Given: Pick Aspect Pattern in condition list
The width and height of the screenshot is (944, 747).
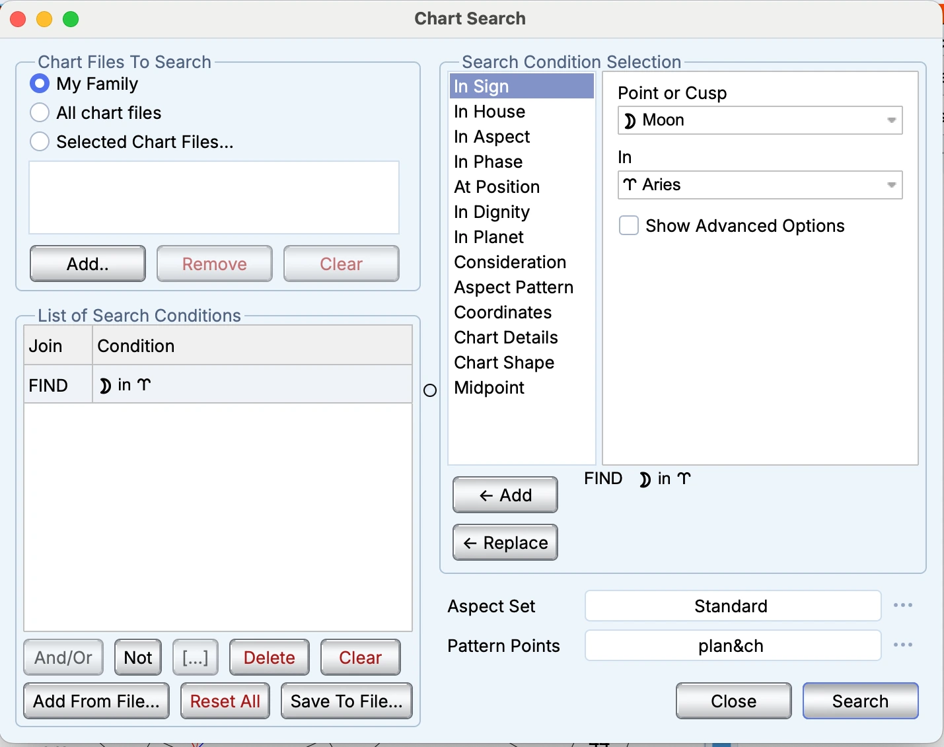Looking at the screenshot, I should pyautogui.click(x=522, y=287).
